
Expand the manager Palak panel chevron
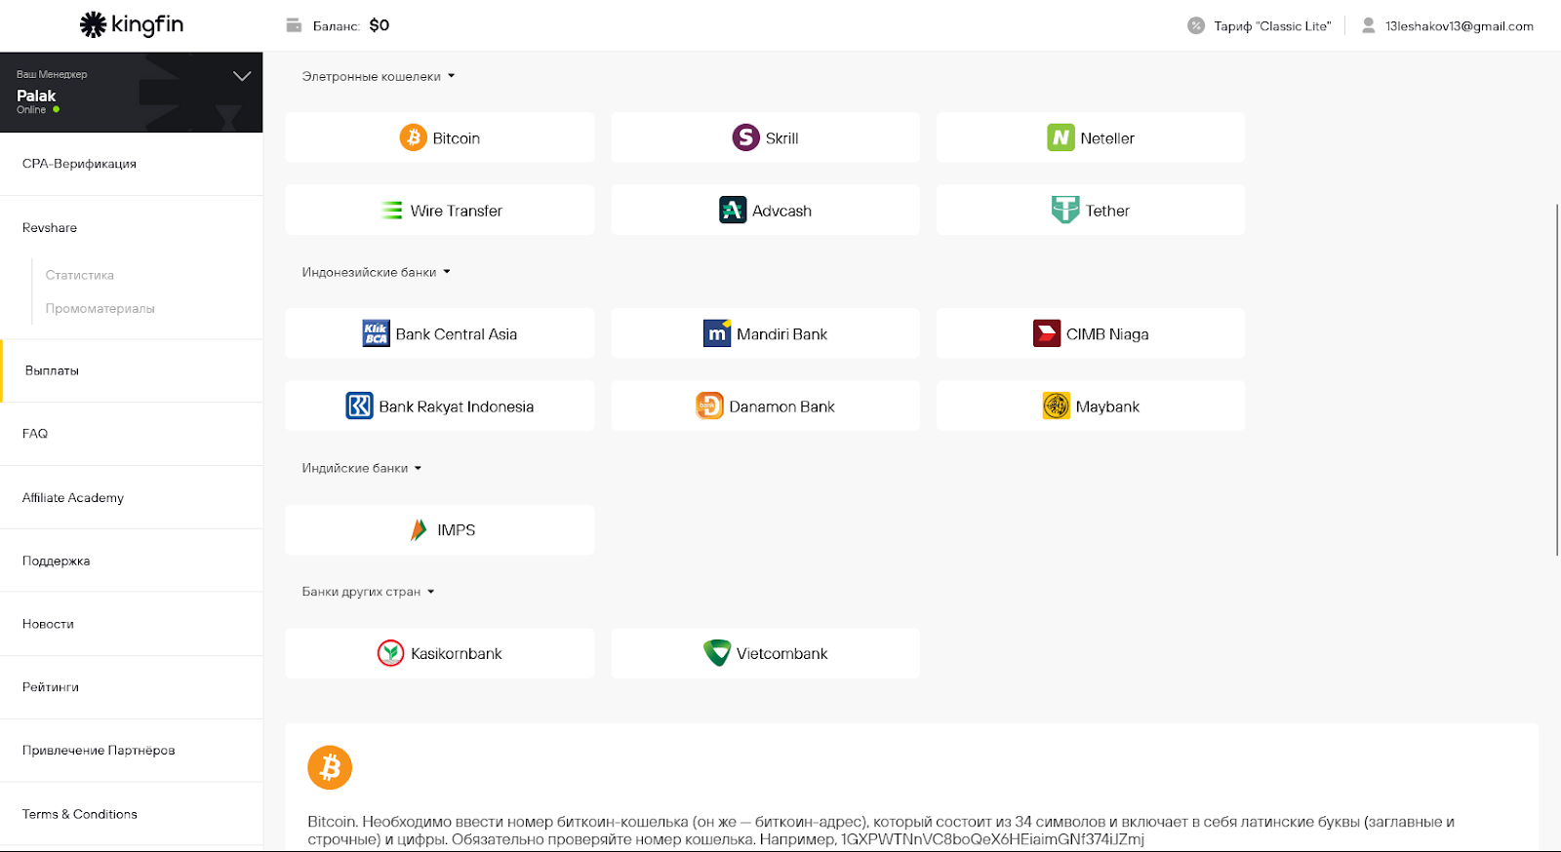(242, 76)
